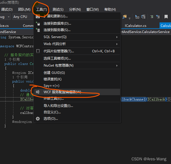Open the CalculatorService class navigation dropdown

pos(146,32)
